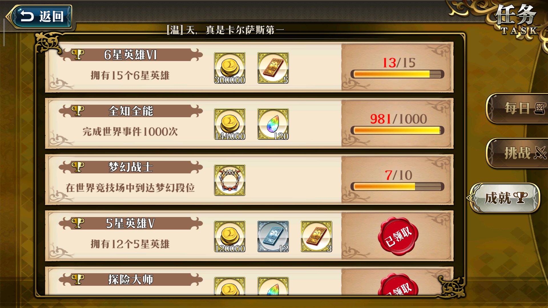The height and width of the screenshot is (308, 548).
Task: Open the 探险大师 achievement entry
Action: pyautogui.click(x=249, y=281)
